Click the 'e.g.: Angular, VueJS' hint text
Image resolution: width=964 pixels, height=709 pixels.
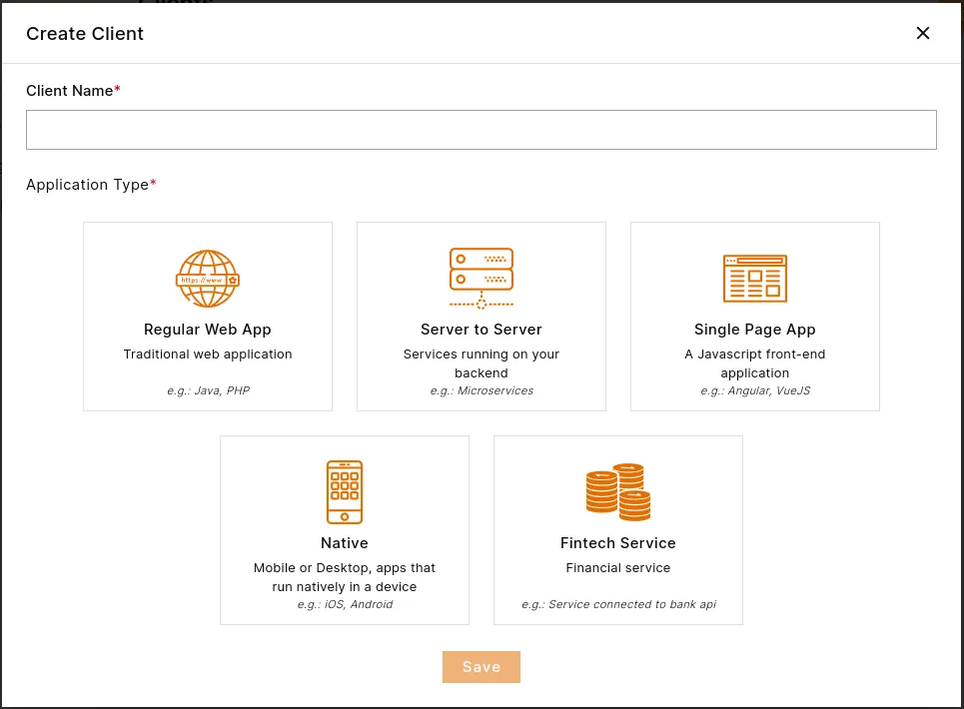(754, 390)
